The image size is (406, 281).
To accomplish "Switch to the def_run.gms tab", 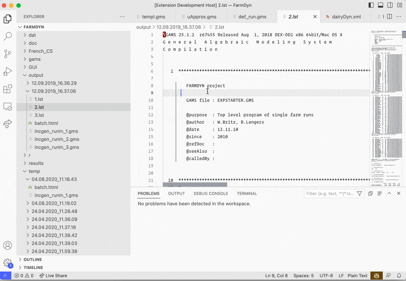I will tap(252, 17).
